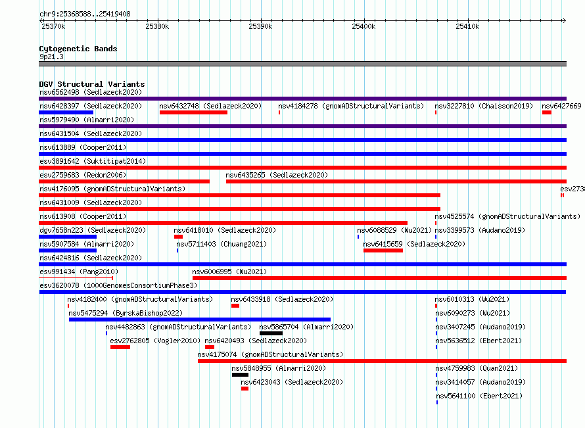This screenshot has height=428, width=585.
Task: Open the nsv6428397 (Sedlazeck2020) label
Action: (91, 106)
